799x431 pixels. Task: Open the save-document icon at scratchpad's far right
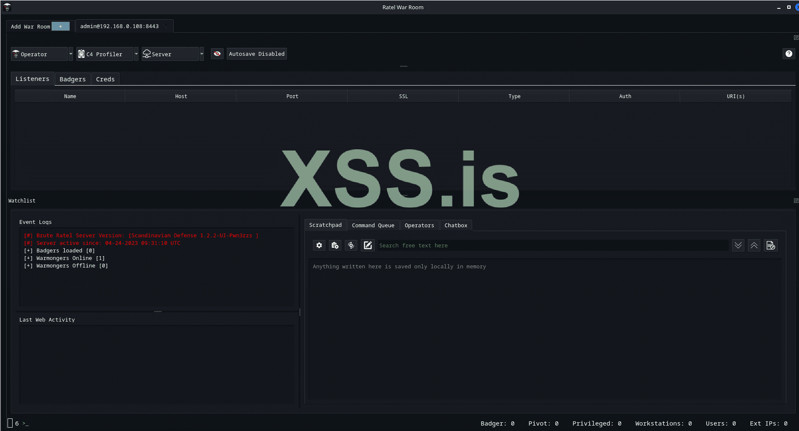point(770,245)
